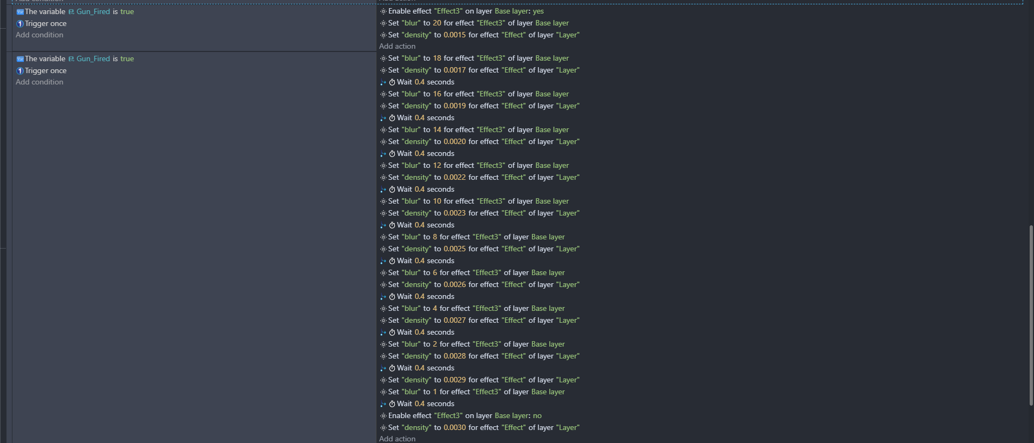Add condition under second event's Trigger once
Screen dimensions: 1034x443
40,82
